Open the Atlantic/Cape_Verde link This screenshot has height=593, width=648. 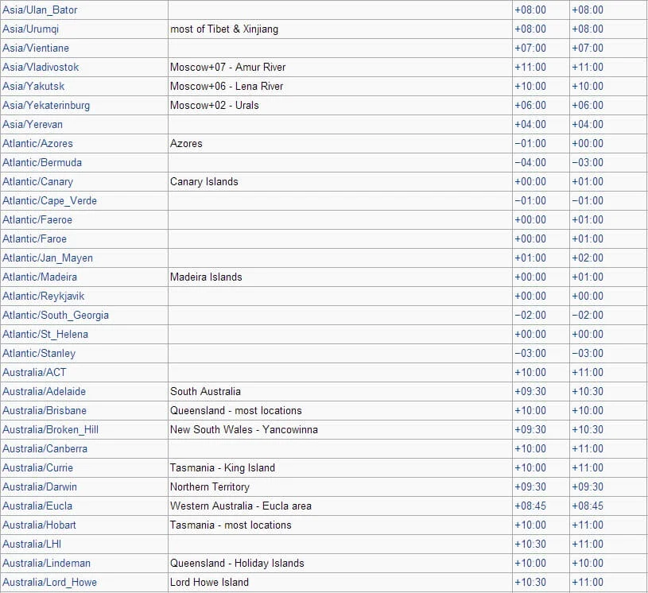coord(49,201)
